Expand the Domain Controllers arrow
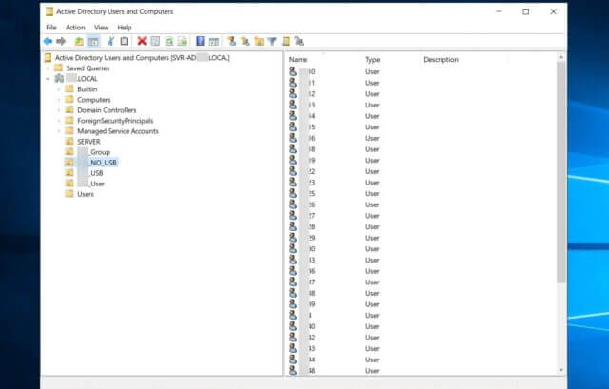The height and width of the screenshot is (389, 609). (59, 110)
